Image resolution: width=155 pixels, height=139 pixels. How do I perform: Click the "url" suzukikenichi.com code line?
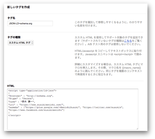click(x=36, y=105)
